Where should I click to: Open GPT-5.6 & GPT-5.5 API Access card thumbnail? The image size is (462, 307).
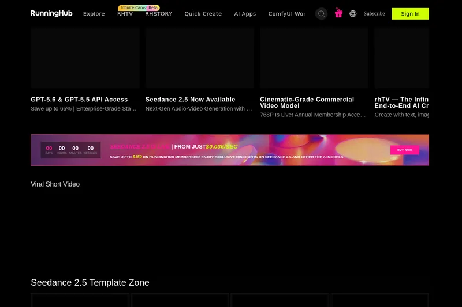point(85,58)
